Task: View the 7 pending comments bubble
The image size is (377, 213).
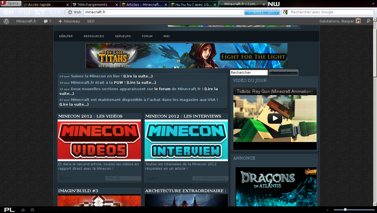Action: (x=47, y=21)
